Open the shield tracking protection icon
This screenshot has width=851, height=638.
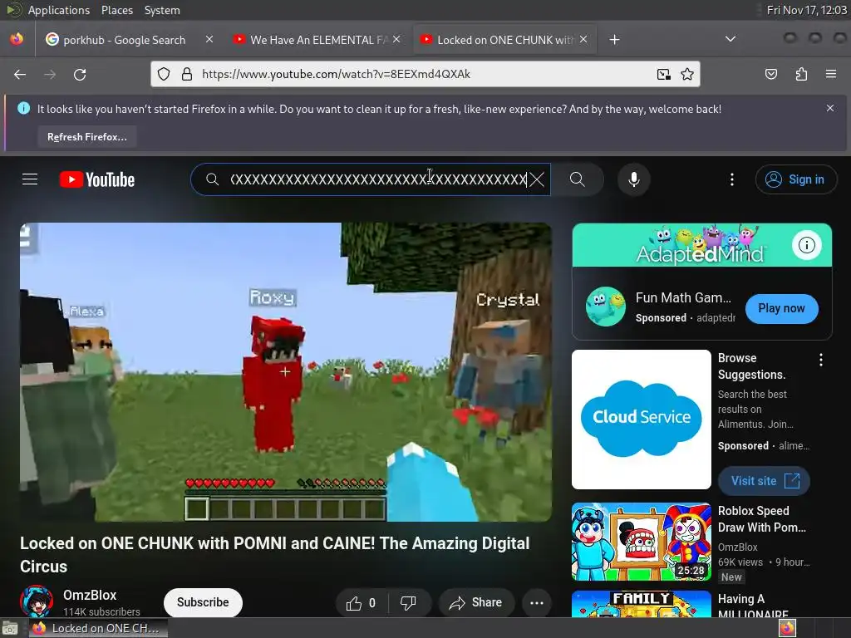point(164,74)
